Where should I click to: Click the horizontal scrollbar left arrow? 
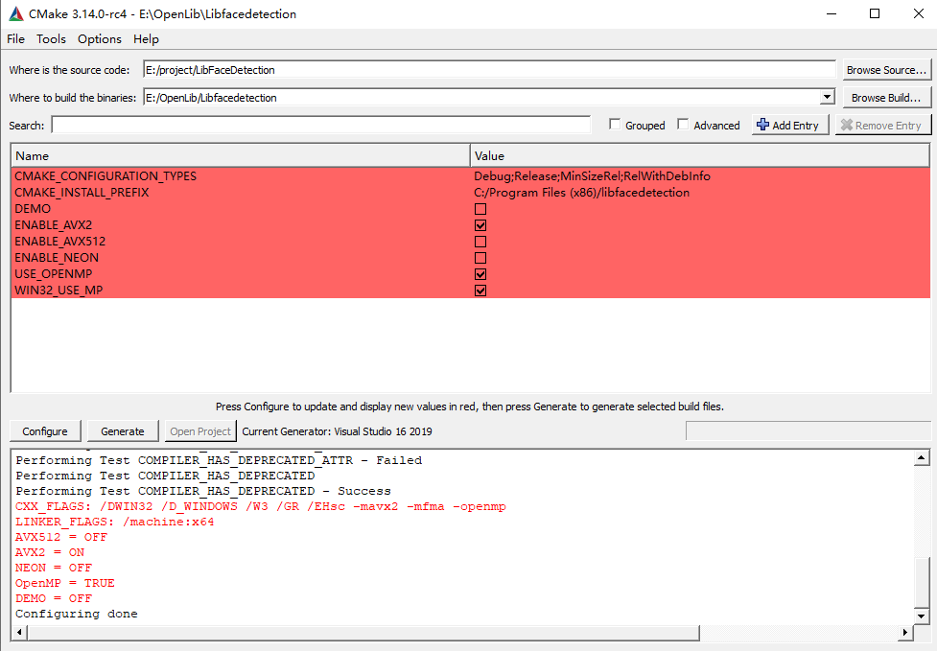click(19, 632)
